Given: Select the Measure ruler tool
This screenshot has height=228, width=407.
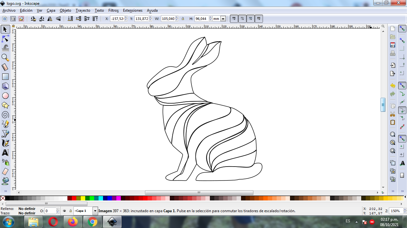Looking at the screenshot, I should [5, 67].
